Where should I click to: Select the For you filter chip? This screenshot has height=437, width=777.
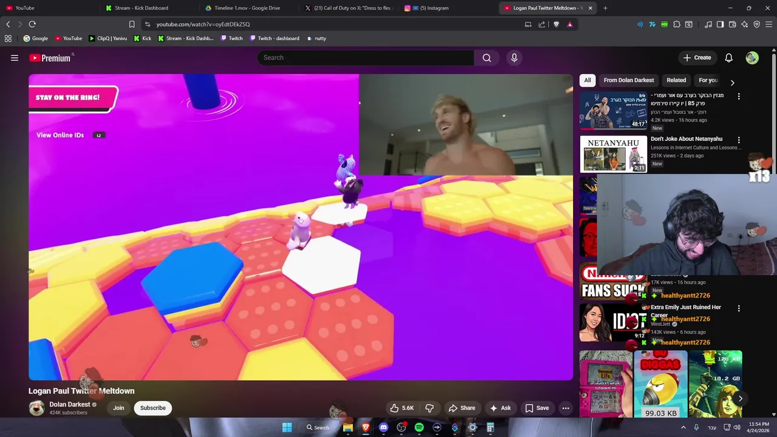pos(708,80)
